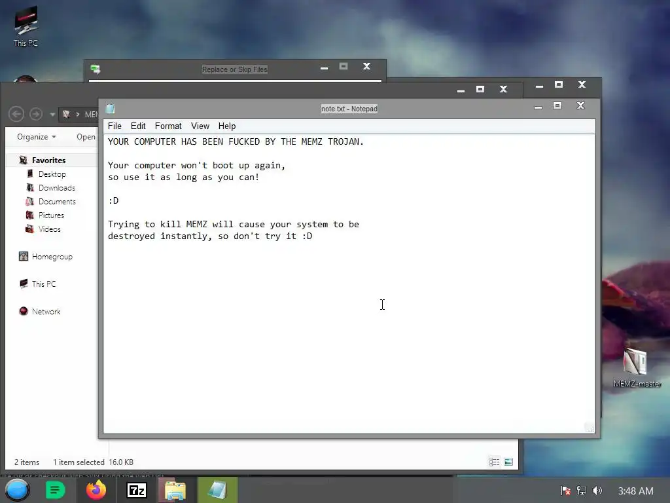
Task: Open the green notes app on the taskbar
Action: tap(55, 490)
